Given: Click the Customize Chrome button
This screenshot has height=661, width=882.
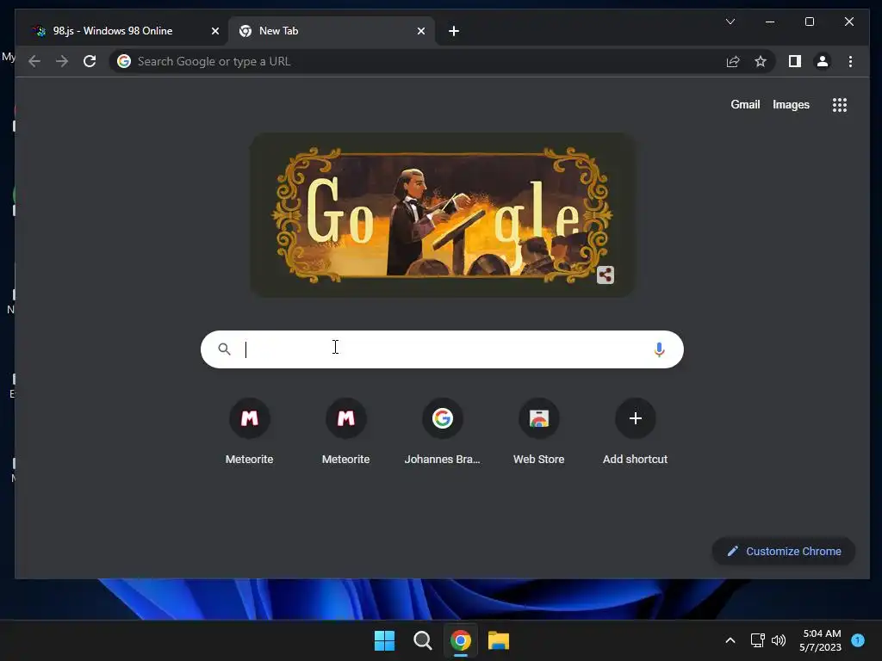Looking at the screenshot, I should [x=784, y=552].
